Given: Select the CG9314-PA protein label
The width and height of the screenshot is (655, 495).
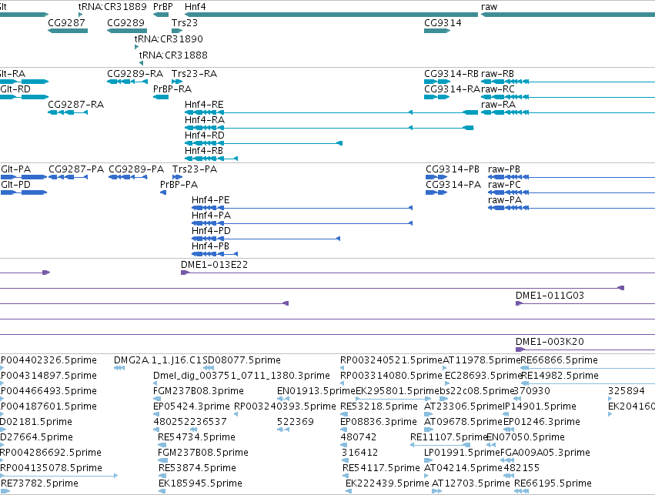Looking at the screenshot, I should (x=453, y=185).
